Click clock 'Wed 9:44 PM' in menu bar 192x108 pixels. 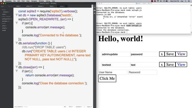pyautogui.click(x=175, y=1)
